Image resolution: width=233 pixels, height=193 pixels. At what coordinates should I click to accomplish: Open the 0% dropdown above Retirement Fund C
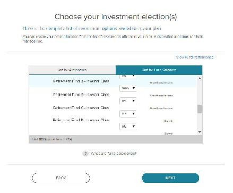pos(128,100)
